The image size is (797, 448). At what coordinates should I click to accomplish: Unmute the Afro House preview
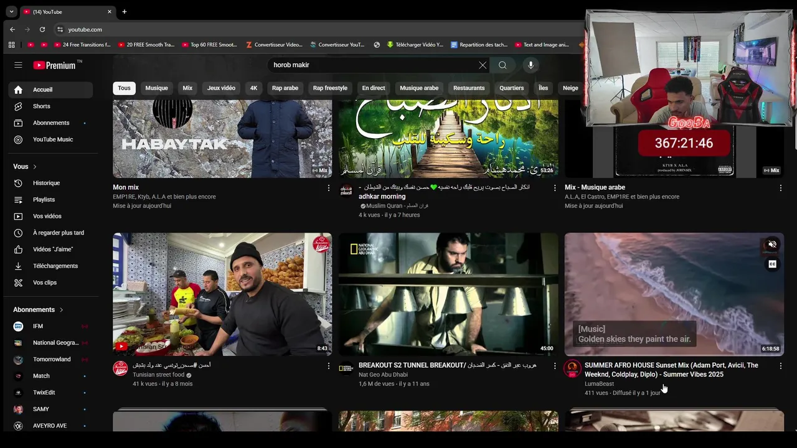coord(772,245)
